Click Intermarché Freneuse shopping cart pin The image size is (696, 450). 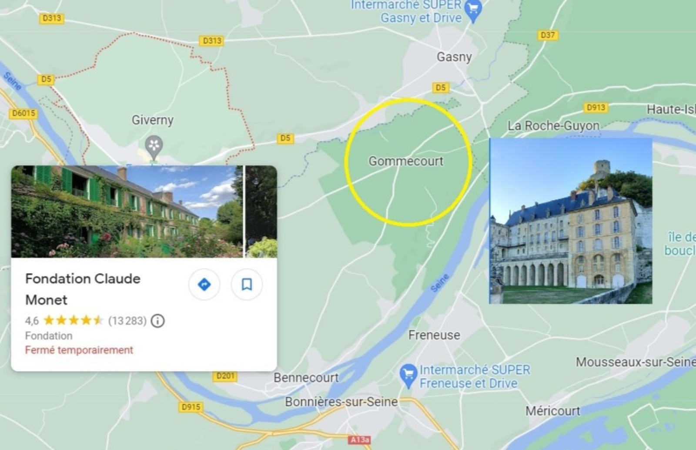(408, 376)
